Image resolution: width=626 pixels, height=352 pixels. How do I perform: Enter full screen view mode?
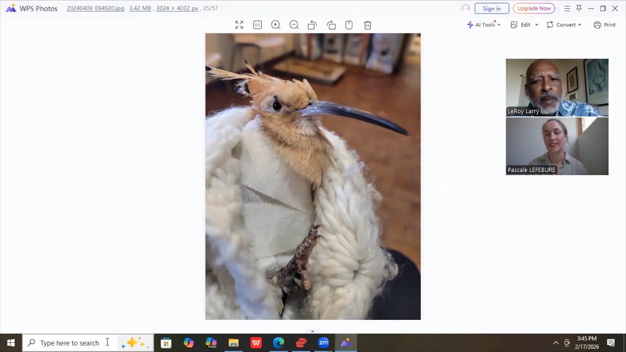click(239, 25)
